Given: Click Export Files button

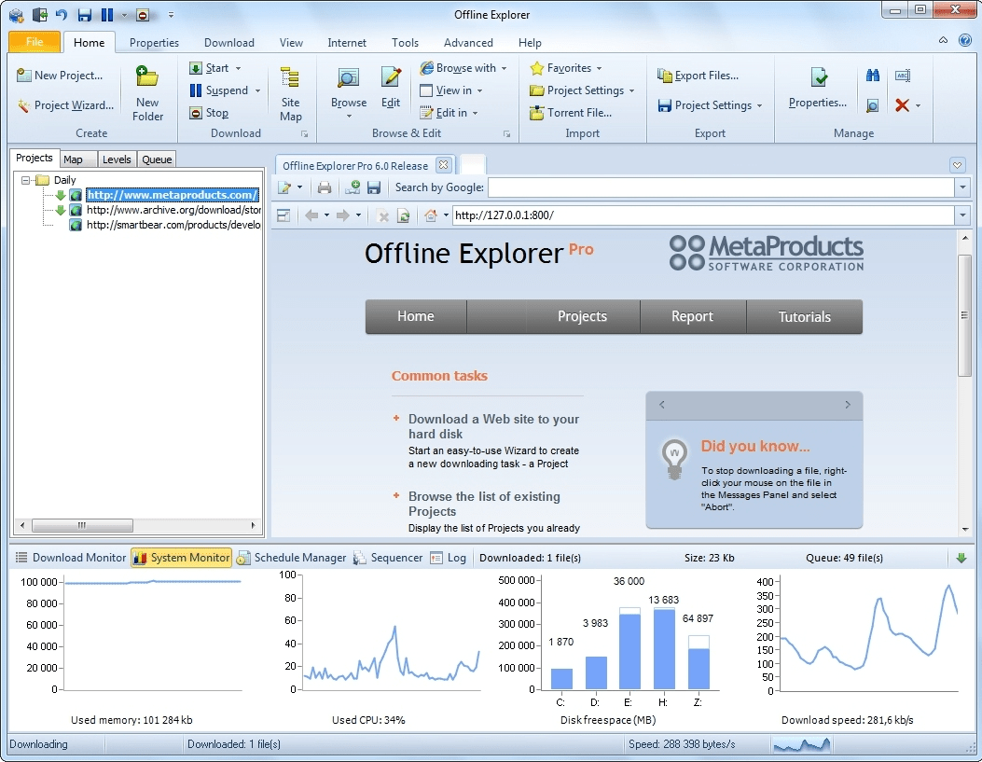Looking at the screenshot, I should click(698, 76).
